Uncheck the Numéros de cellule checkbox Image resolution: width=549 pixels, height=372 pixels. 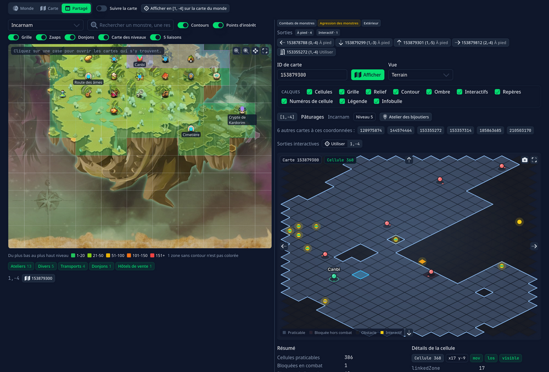pos(284,101)
